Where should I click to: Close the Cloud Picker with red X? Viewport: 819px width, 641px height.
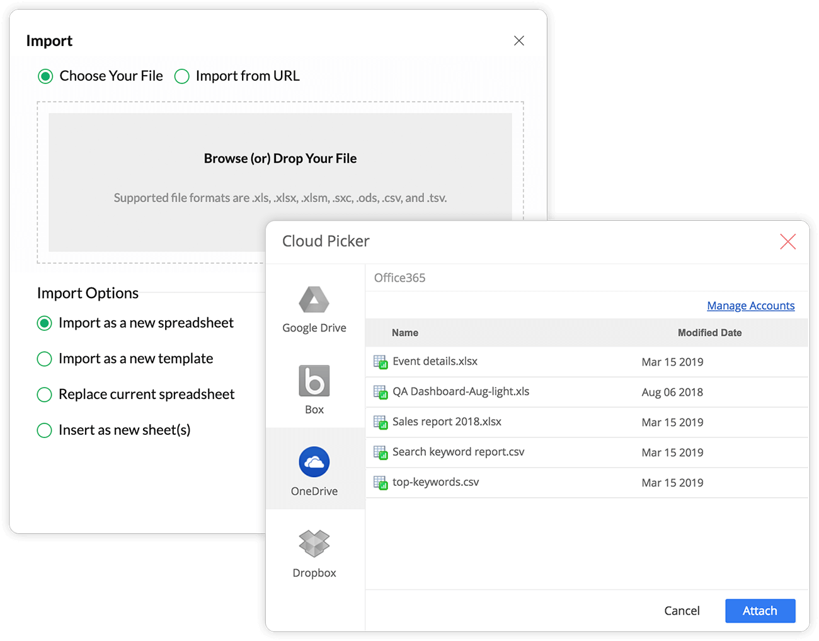point(787,242)
